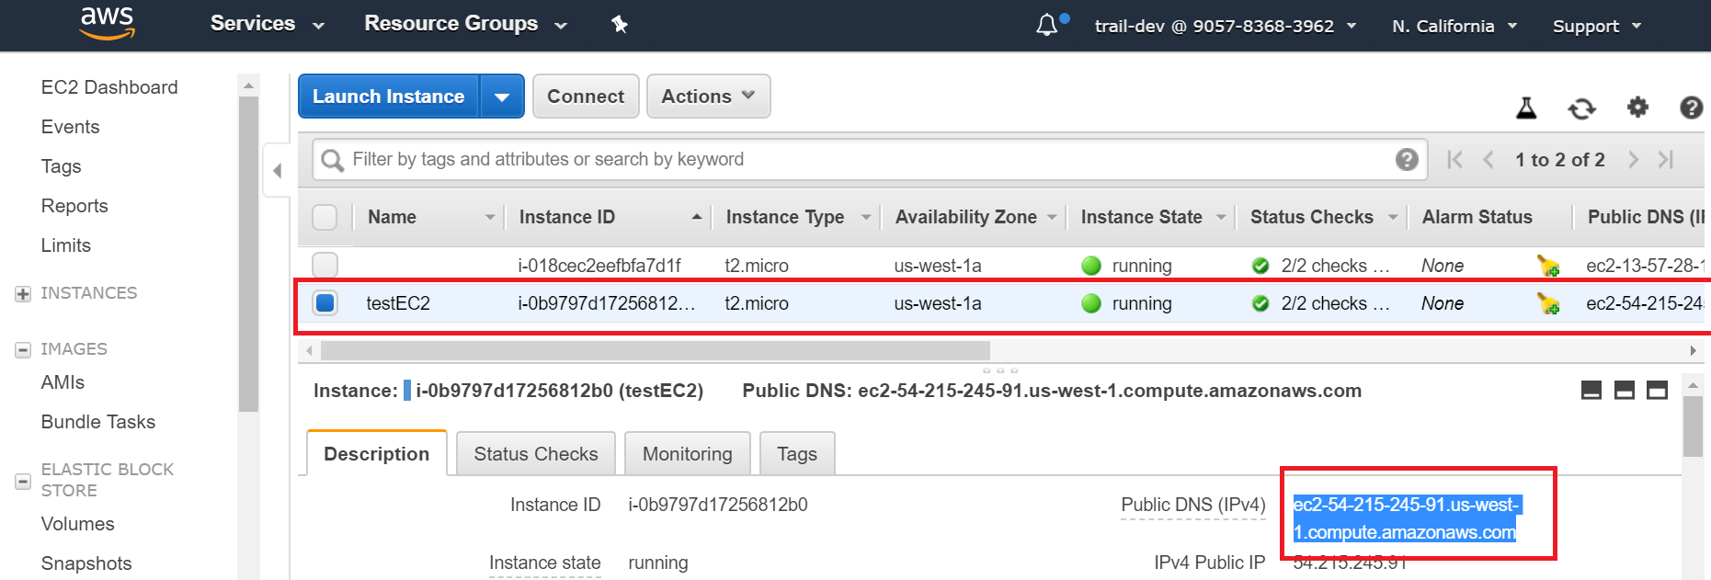
Task: Switch to the Status Checks tab
Action: coord(535,454)
